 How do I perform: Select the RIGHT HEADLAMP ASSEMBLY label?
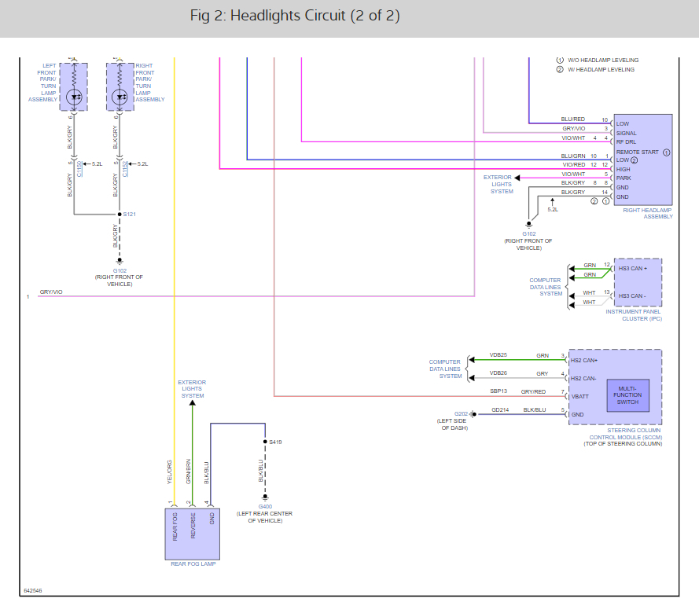pos(648,214)
